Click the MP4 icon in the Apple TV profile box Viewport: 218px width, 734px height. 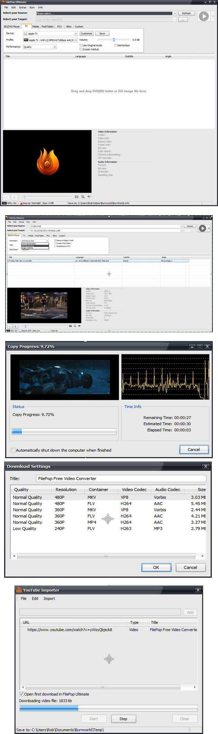tap(26, 40)
